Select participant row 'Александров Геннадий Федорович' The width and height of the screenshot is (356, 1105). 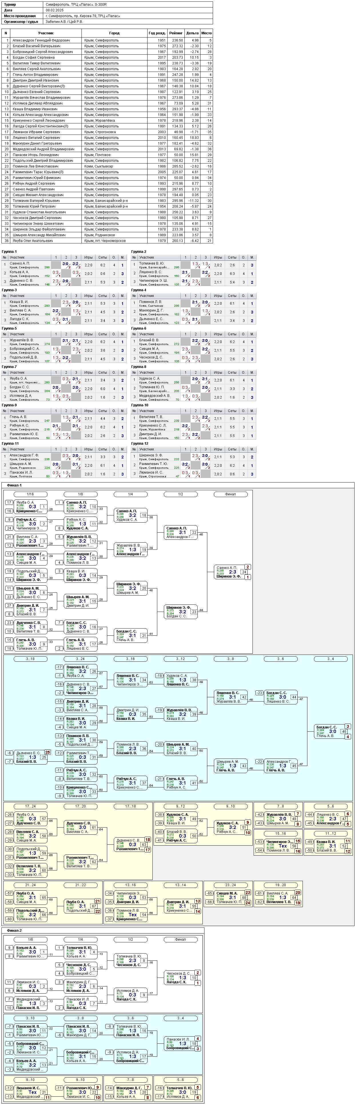107,40
